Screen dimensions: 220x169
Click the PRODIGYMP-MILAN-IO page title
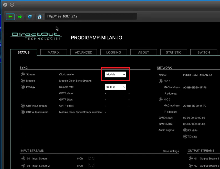coord(97,38)
